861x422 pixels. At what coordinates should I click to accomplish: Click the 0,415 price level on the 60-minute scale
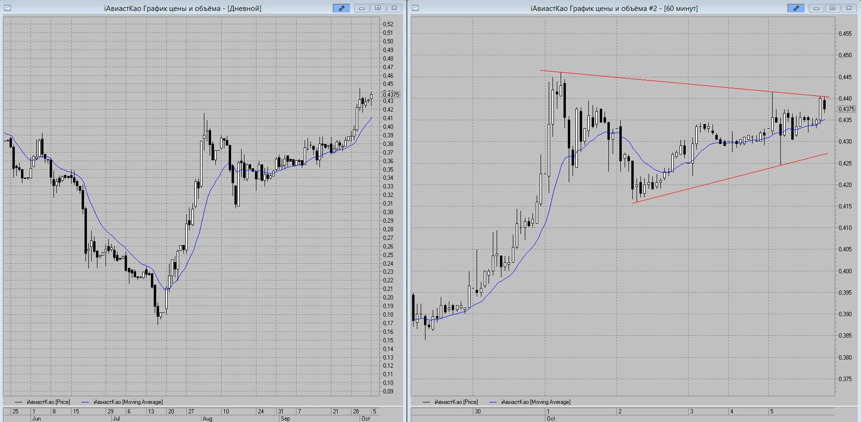click(x=845, y=206)
